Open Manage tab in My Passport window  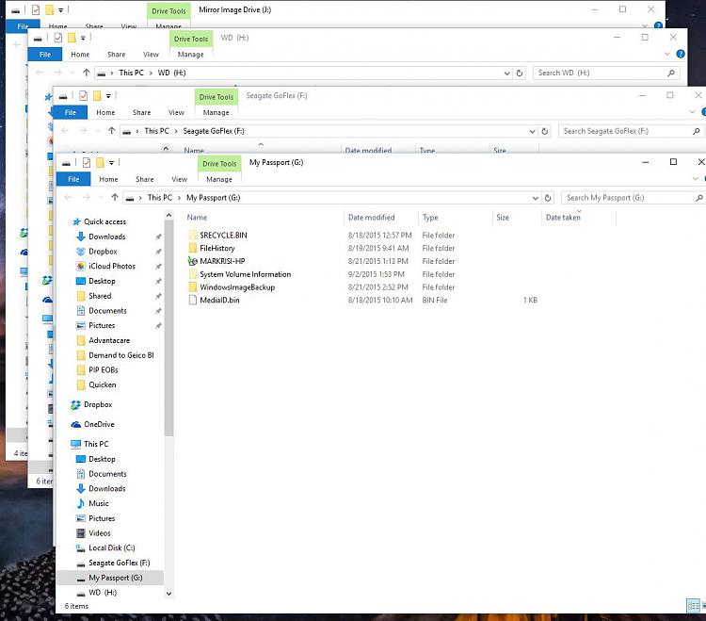pyautogui.click(x=219, y=179)
